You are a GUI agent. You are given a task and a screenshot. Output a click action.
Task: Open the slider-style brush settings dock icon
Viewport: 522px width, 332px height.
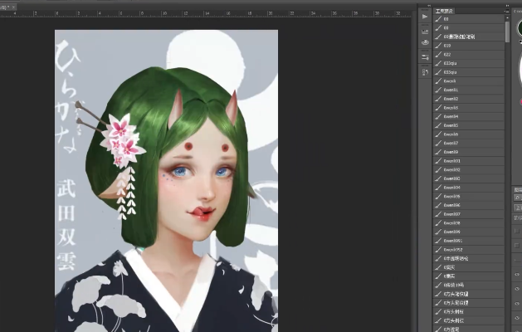click(x=425, y=57)
